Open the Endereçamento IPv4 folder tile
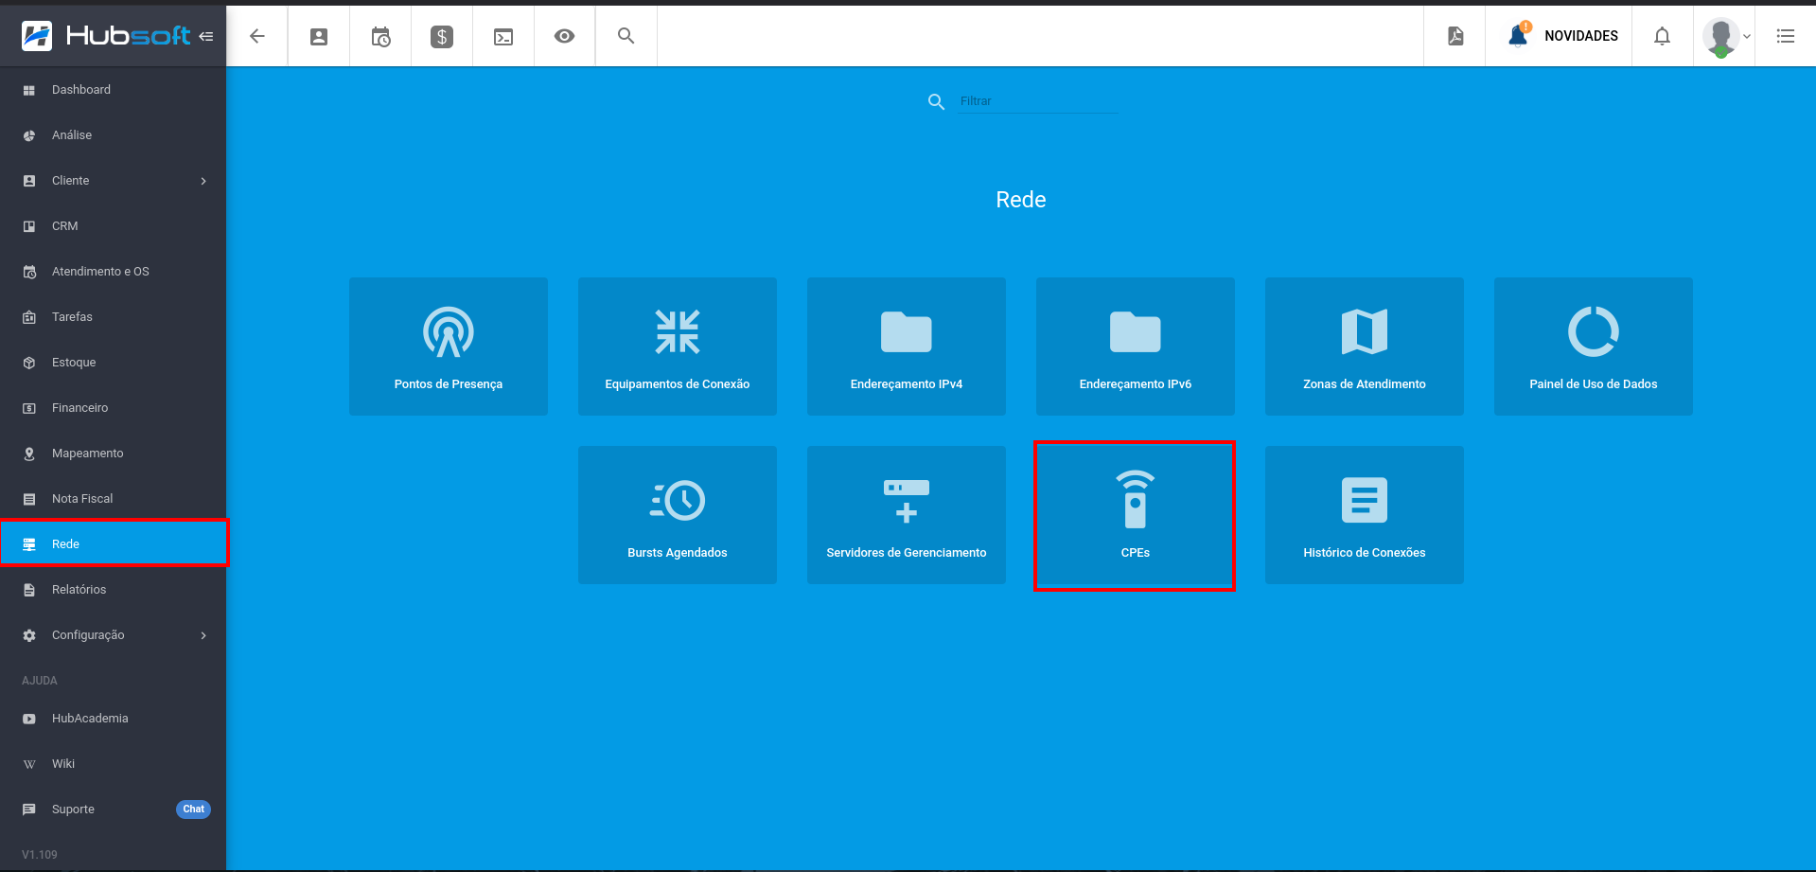This screenshot has width=1816, height=872. coord(907,347)
